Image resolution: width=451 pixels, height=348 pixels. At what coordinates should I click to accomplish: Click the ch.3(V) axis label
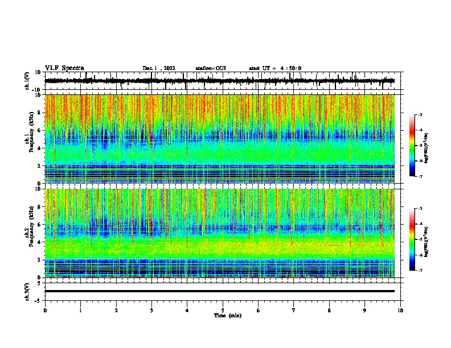[x=27, y=292]
